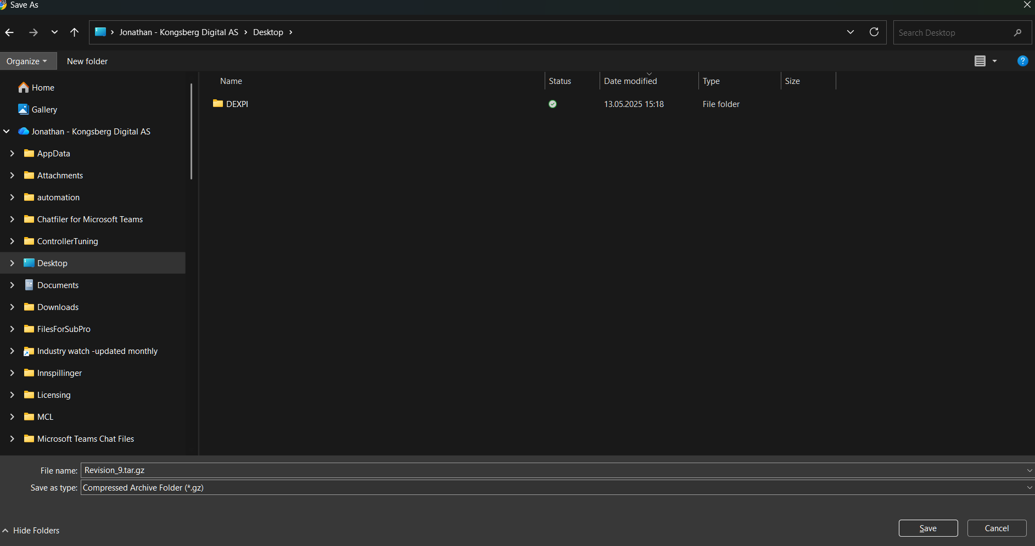Expand the Downloads folder tree node
1035x546 pixels.
coord(12,307)
